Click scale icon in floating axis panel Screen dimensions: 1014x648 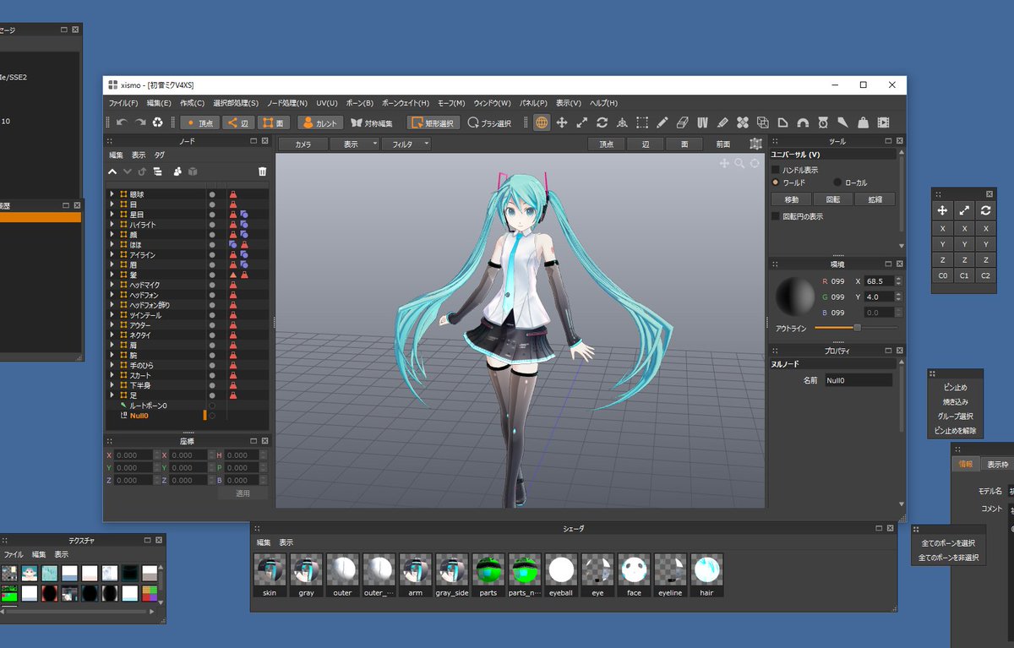coord(964,210)
